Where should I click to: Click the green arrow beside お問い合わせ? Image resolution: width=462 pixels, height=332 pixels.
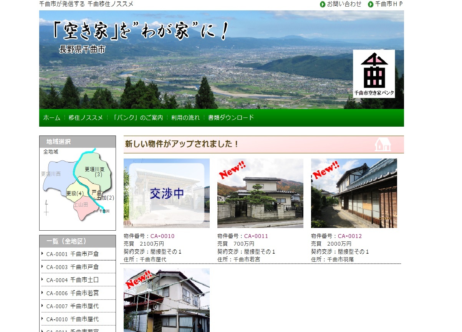click(x=323, y=4)
